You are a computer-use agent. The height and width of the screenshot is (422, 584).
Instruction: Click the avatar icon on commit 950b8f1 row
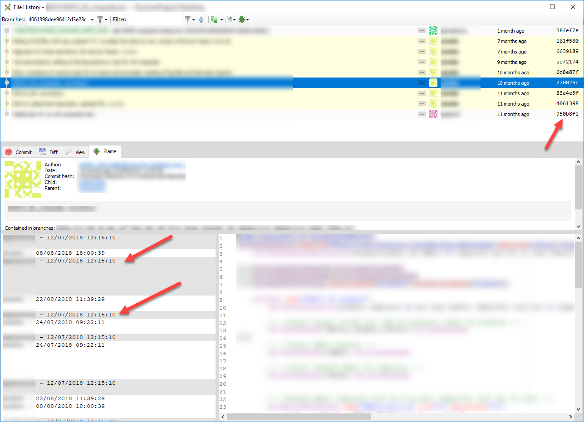[433, 114]
